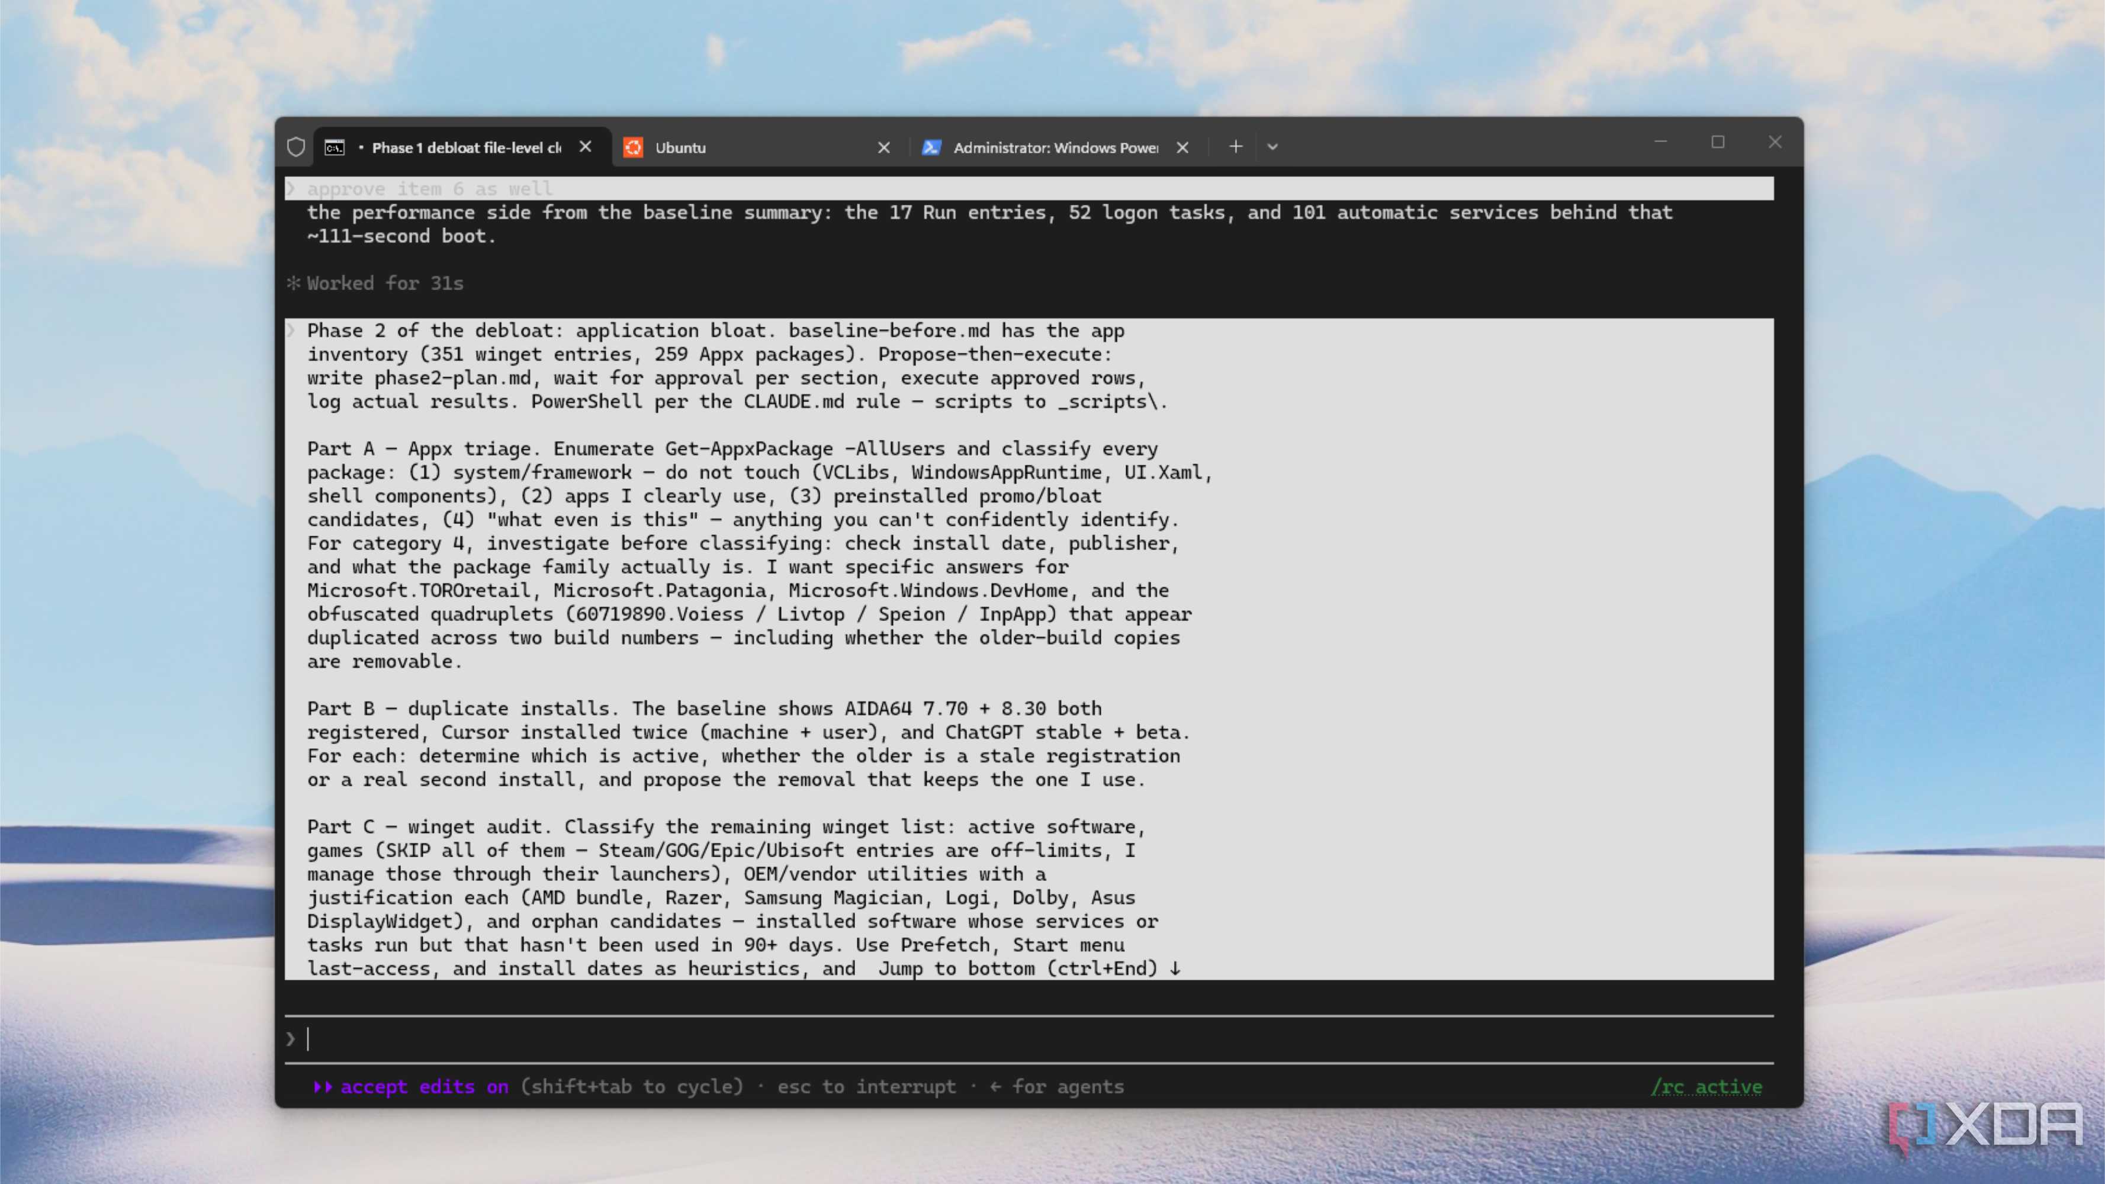2105x1184 pixels.
Task: Click the double-arrow icon before 'accept edits on'
Action: (x=323, y=1087)
